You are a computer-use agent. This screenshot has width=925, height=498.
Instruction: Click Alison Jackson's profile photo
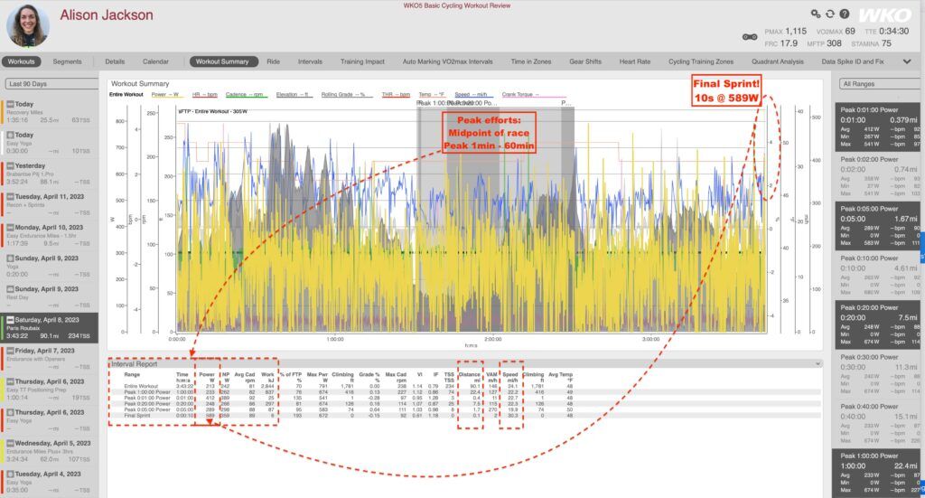click(28, 26)
